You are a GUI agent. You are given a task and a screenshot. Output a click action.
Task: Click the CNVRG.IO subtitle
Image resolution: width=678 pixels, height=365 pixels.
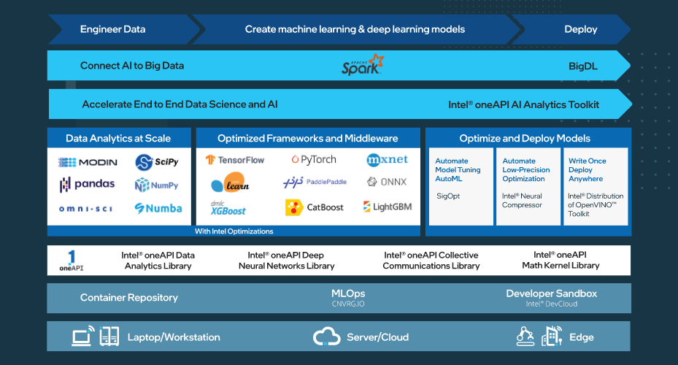click(x=348, y=304)
